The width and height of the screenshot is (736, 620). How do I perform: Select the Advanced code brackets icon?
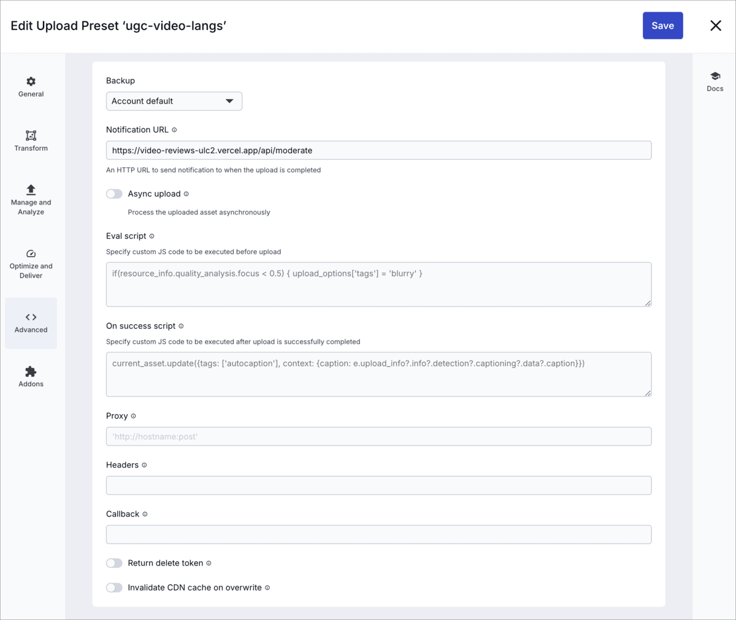point(31,317)
